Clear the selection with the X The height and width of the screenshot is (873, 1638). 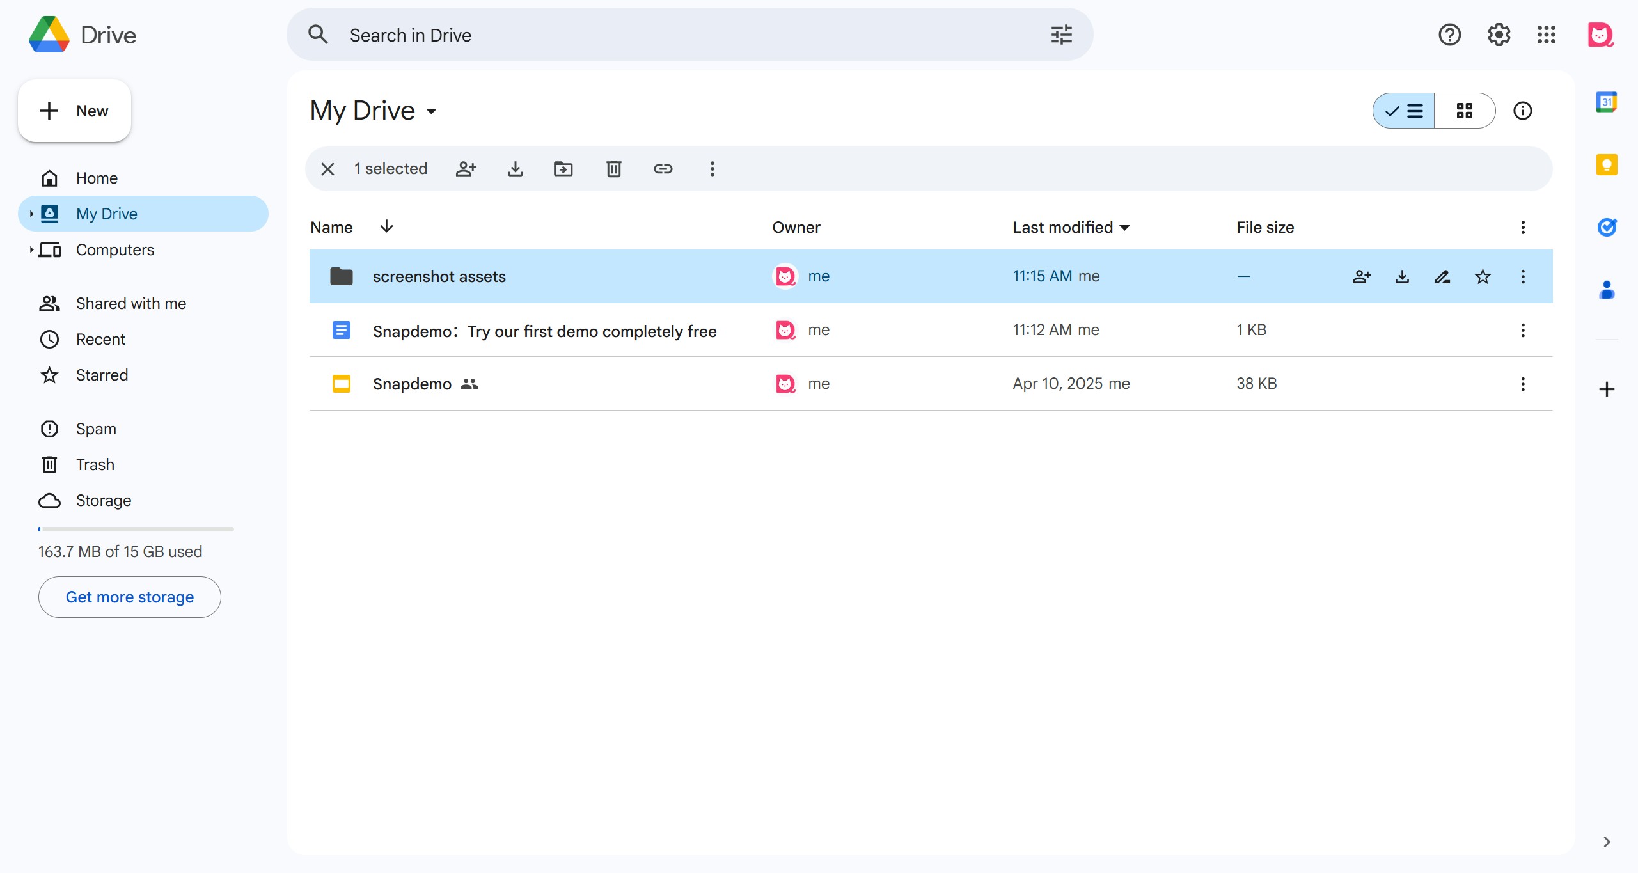click(327, 169)
